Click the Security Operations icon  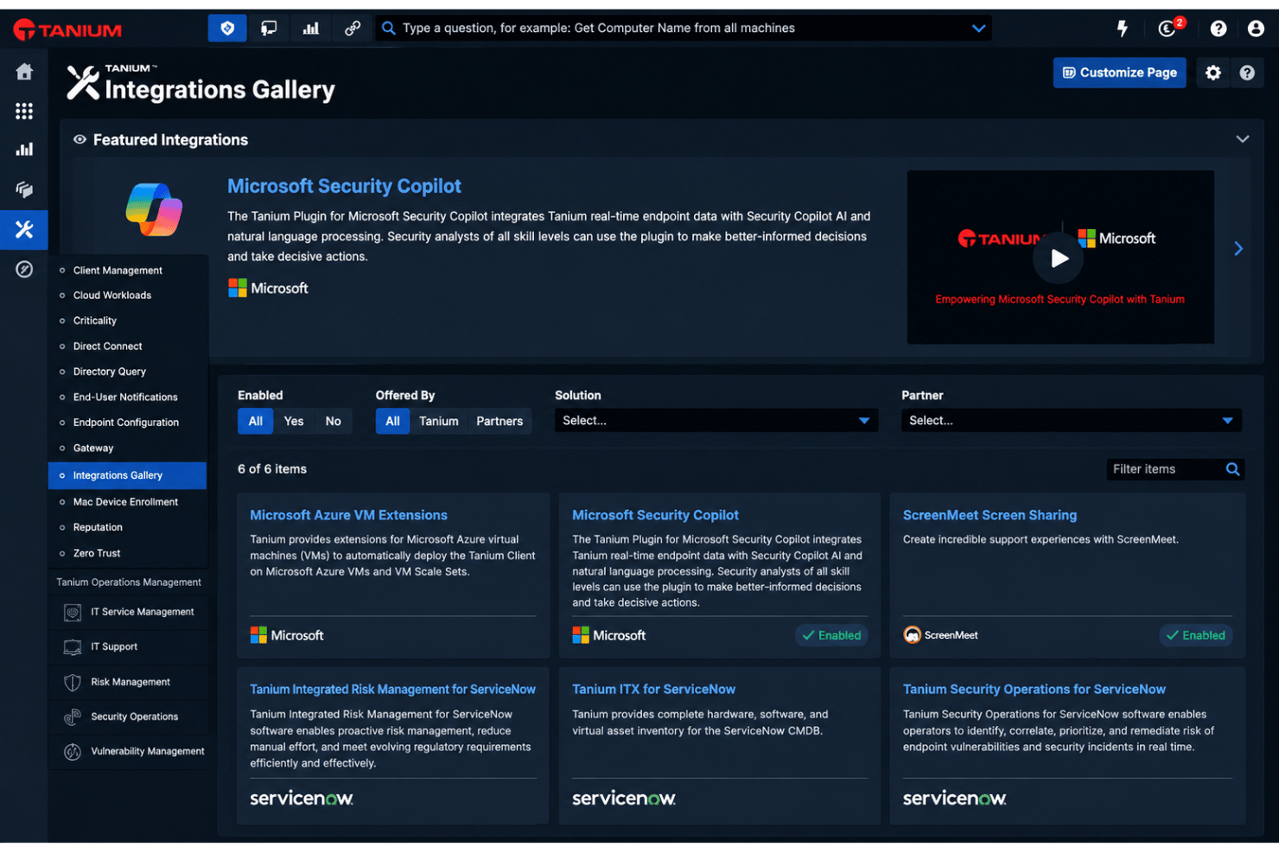tap(73, 717)
